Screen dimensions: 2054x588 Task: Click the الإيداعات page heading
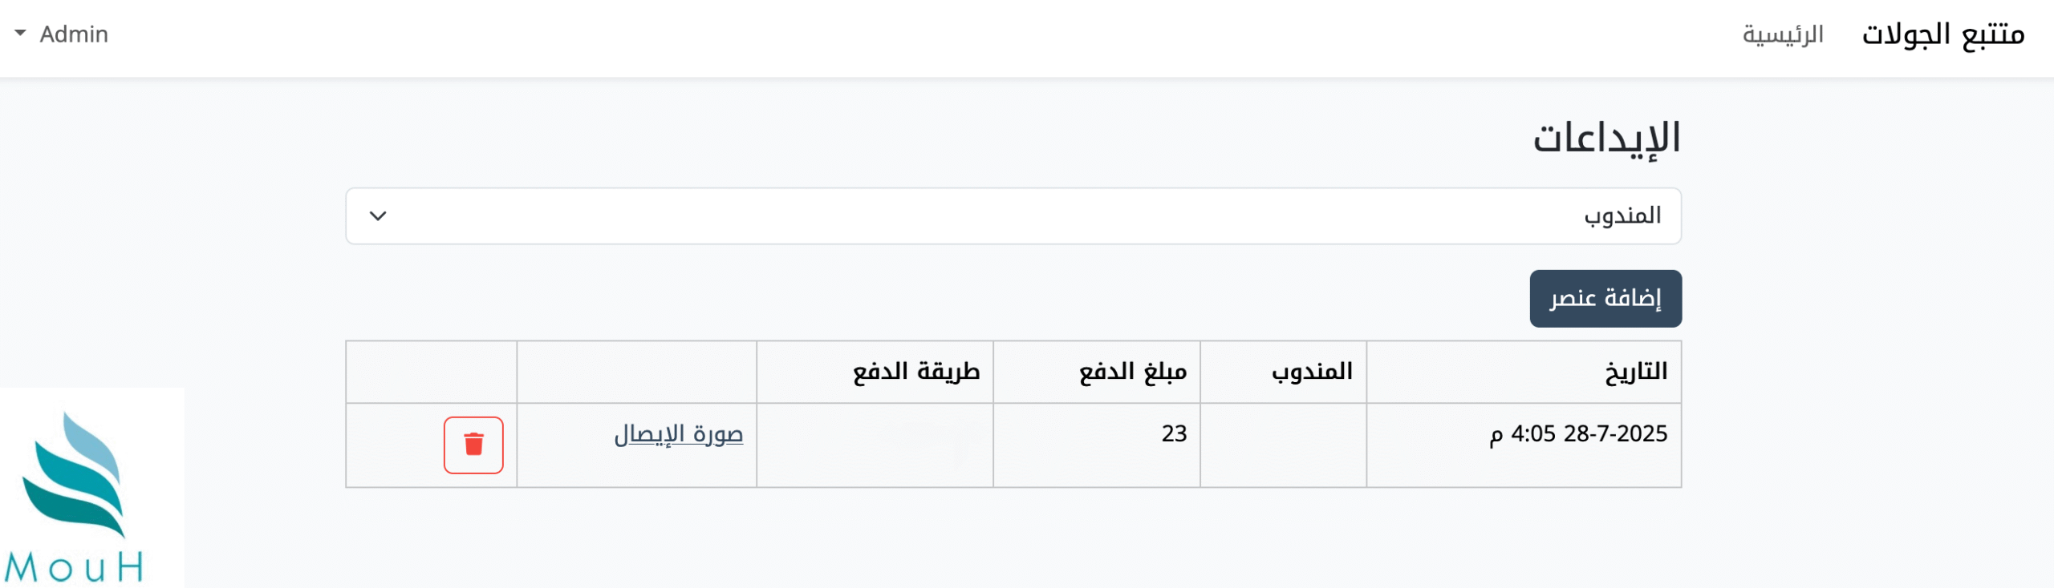click(x=1606, y=138)
